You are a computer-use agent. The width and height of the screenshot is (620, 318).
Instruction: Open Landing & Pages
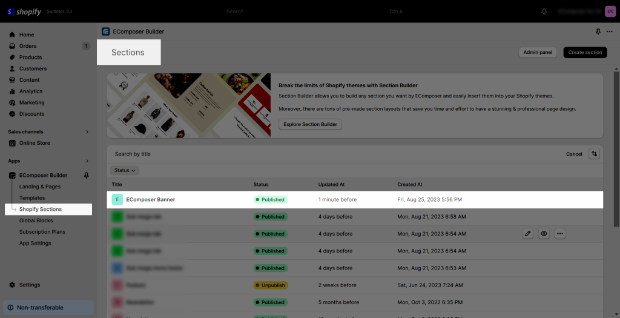click(40, 187)
